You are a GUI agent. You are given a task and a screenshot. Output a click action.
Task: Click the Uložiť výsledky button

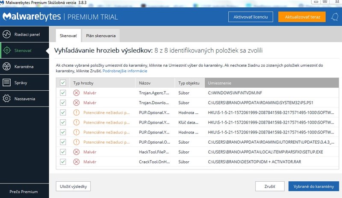coord(73,186)
